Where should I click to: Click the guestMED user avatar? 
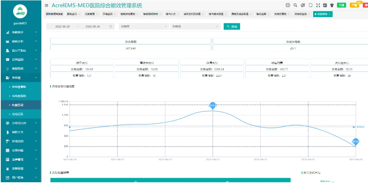[x=20, y=12]
